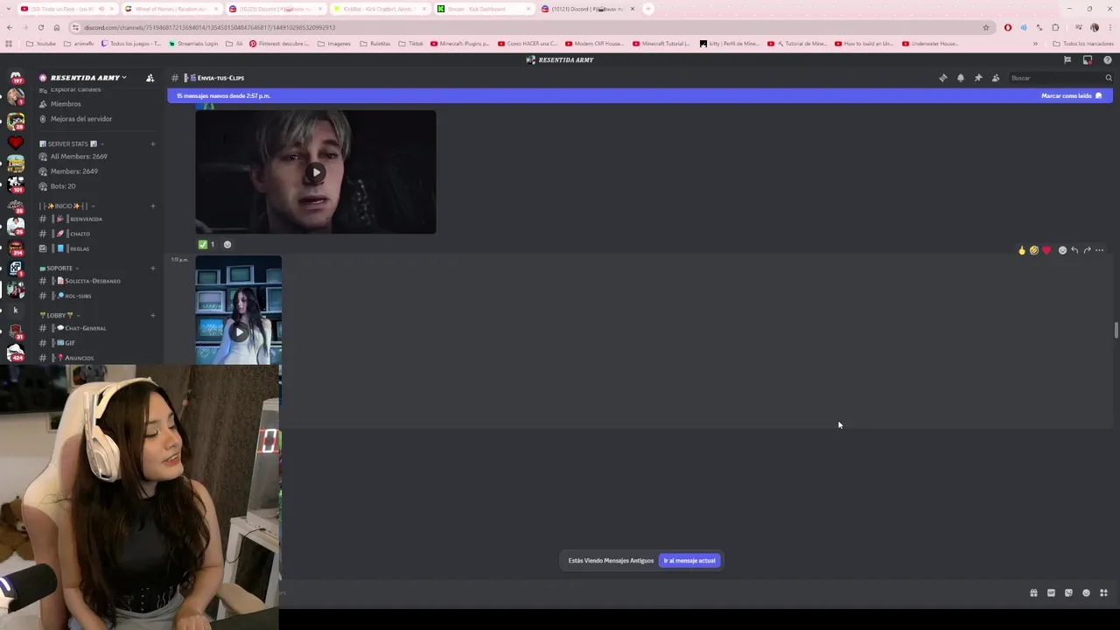Open the help question mark icon
Image resolution: width=1120 pixels, height=630 pixels.
pyautogui.click(x=1108, y=60)
